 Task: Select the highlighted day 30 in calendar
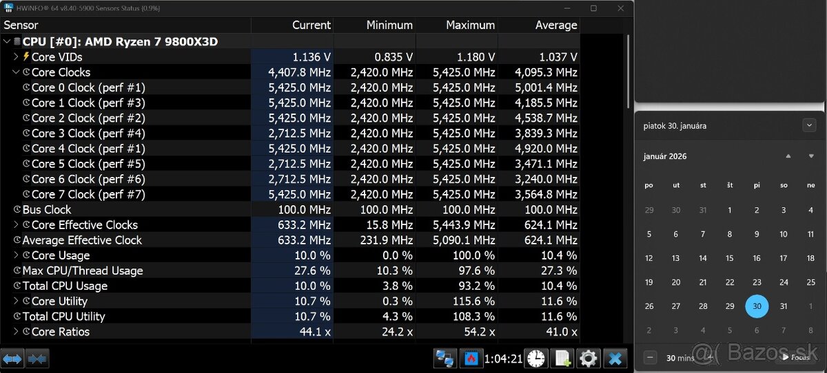[x=757, y=306]
